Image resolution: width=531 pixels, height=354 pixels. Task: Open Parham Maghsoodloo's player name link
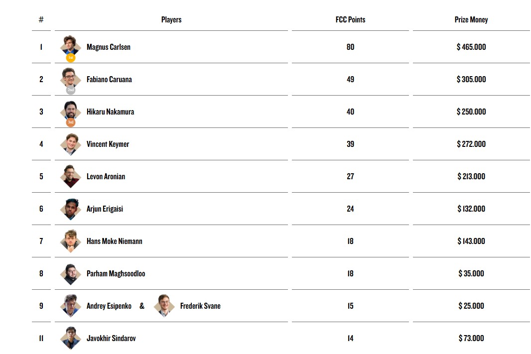pos(116,273)
